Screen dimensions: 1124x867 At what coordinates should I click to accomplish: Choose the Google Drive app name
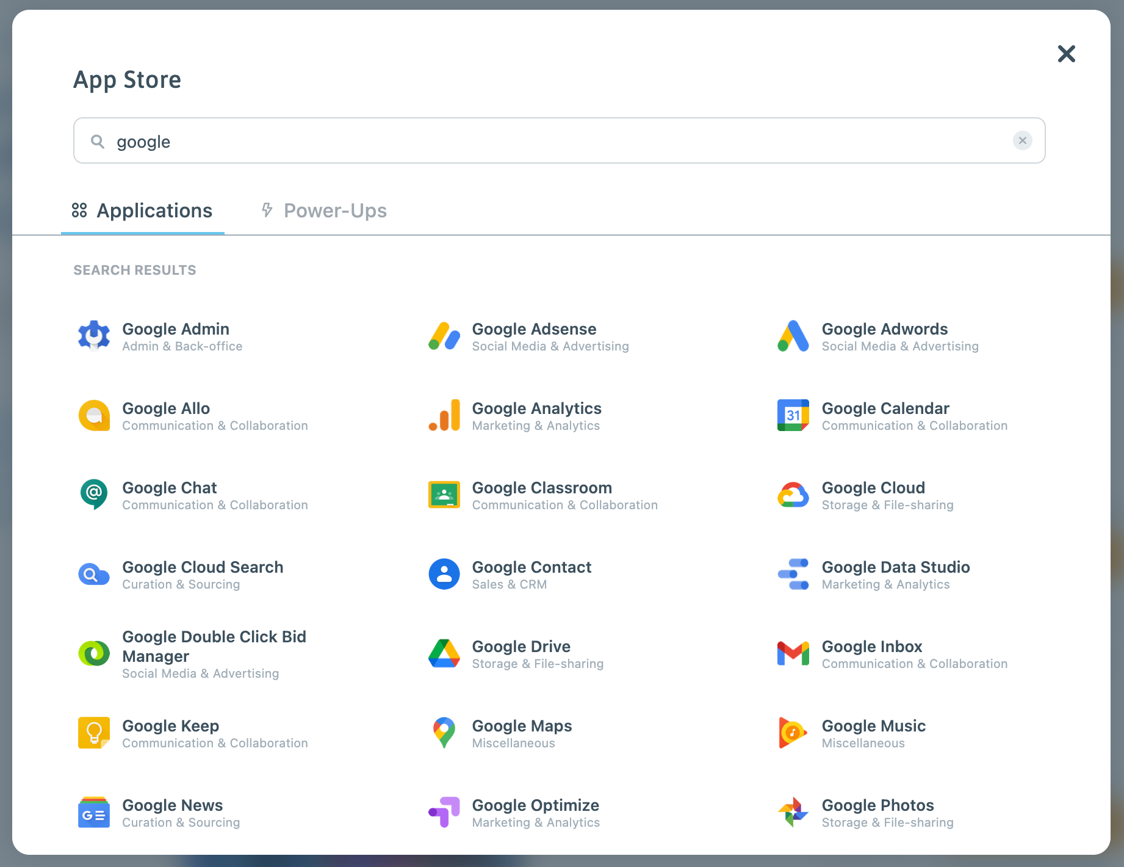click(521, 647)
